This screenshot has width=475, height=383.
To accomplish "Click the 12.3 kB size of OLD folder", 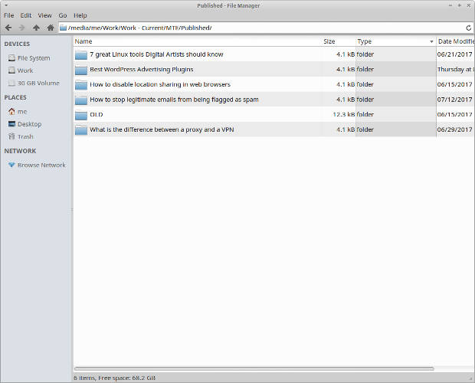I will pyautogui.click(x=343, y=115).
